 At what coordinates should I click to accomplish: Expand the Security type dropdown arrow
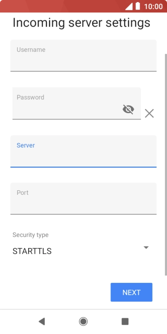146,248
